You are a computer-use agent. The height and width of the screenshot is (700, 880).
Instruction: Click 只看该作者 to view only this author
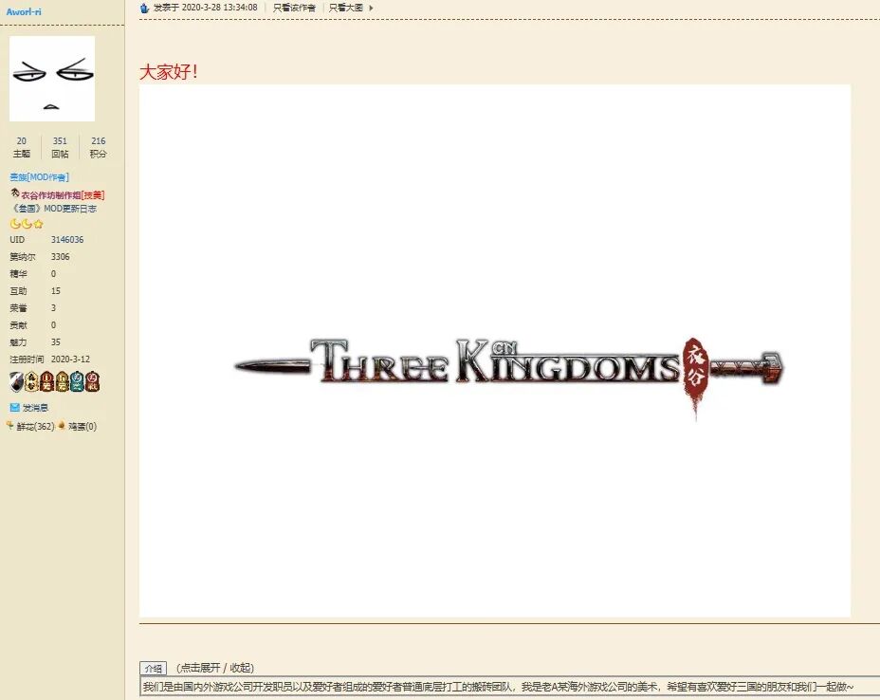click(294, 8)
